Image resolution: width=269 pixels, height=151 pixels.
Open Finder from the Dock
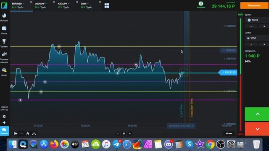(13, 144)
